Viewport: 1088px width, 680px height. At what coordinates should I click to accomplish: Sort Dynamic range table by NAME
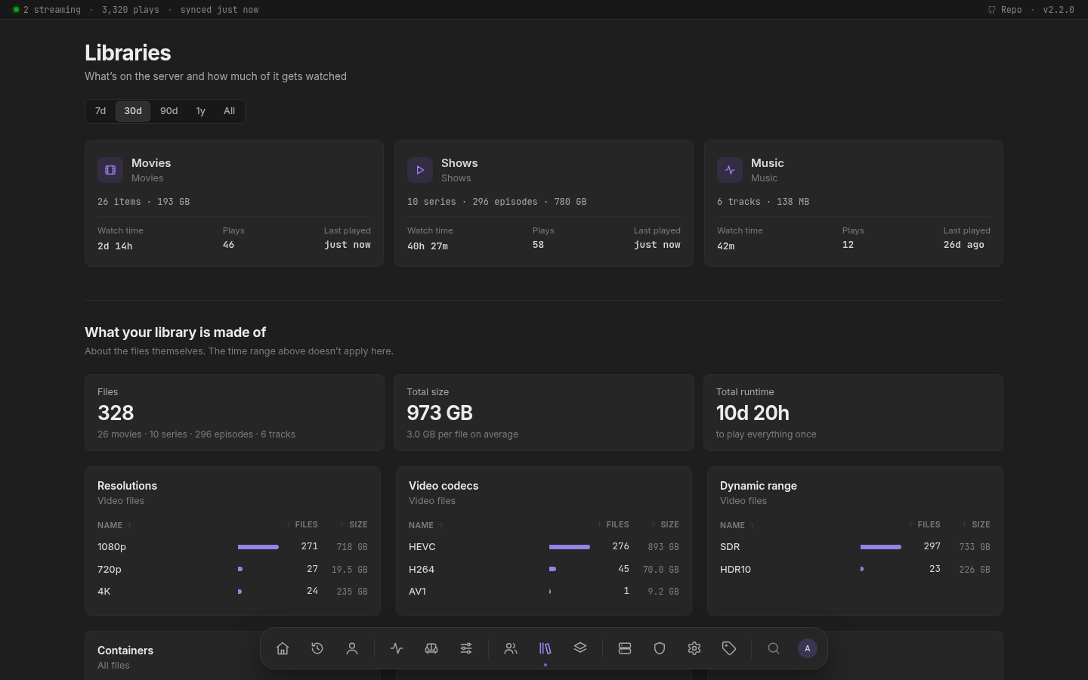[x=737, y=525]
